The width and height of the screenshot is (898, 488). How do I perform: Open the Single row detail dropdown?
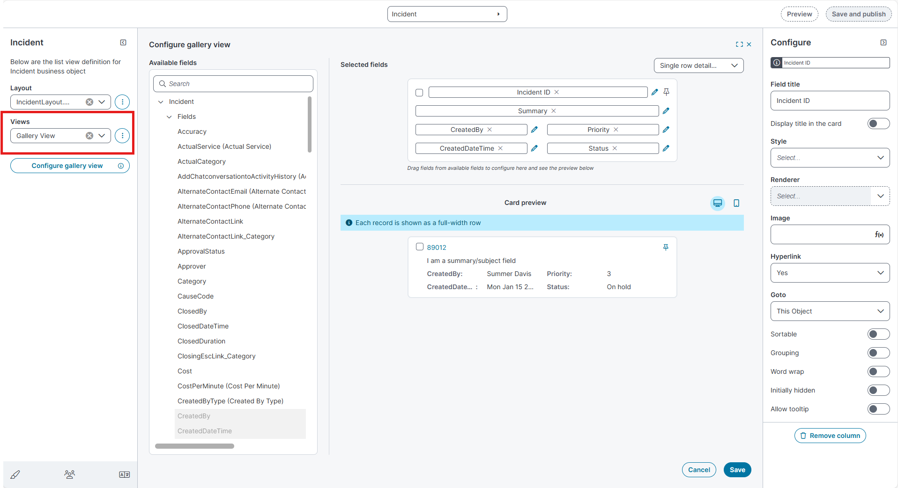click(x=698, y=66)
